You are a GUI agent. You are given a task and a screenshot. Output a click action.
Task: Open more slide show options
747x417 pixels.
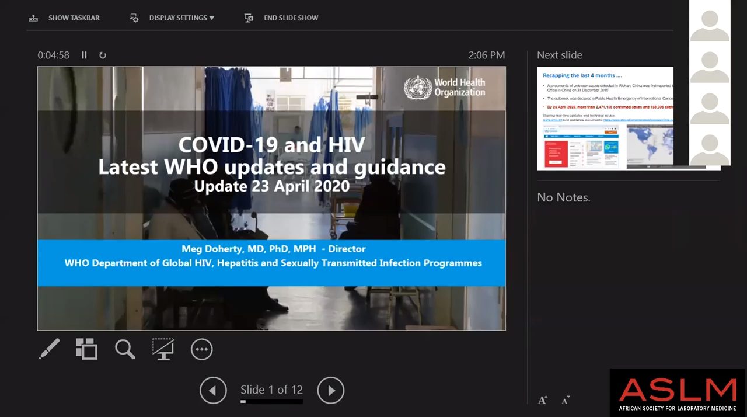201,349
